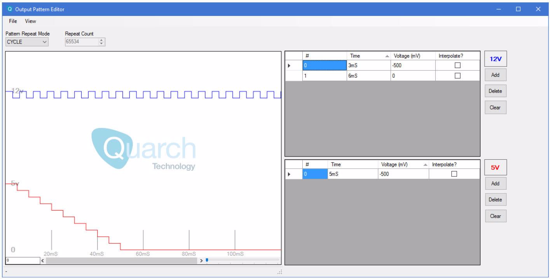Screen dimensions: 550x279
Task: Click the zoom slider thumb below the graph
Action: [207, 260]
